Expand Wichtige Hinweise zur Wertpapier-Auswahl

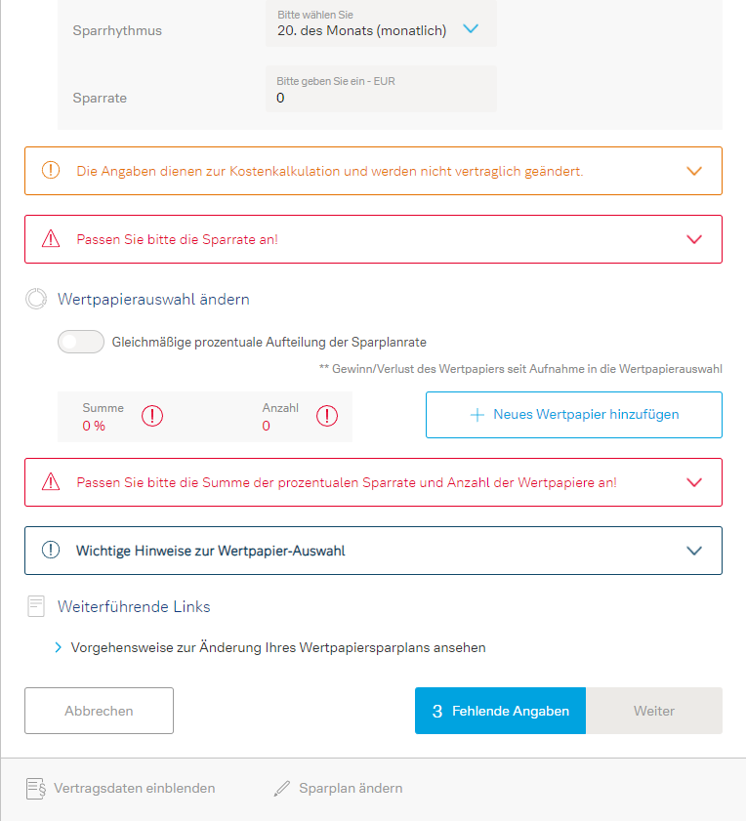(x=694, y=551)
